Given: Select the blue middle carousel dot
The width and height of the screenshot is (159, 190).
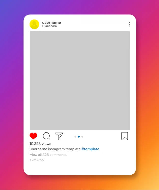Looking at the screenshot, I should 79,137.
